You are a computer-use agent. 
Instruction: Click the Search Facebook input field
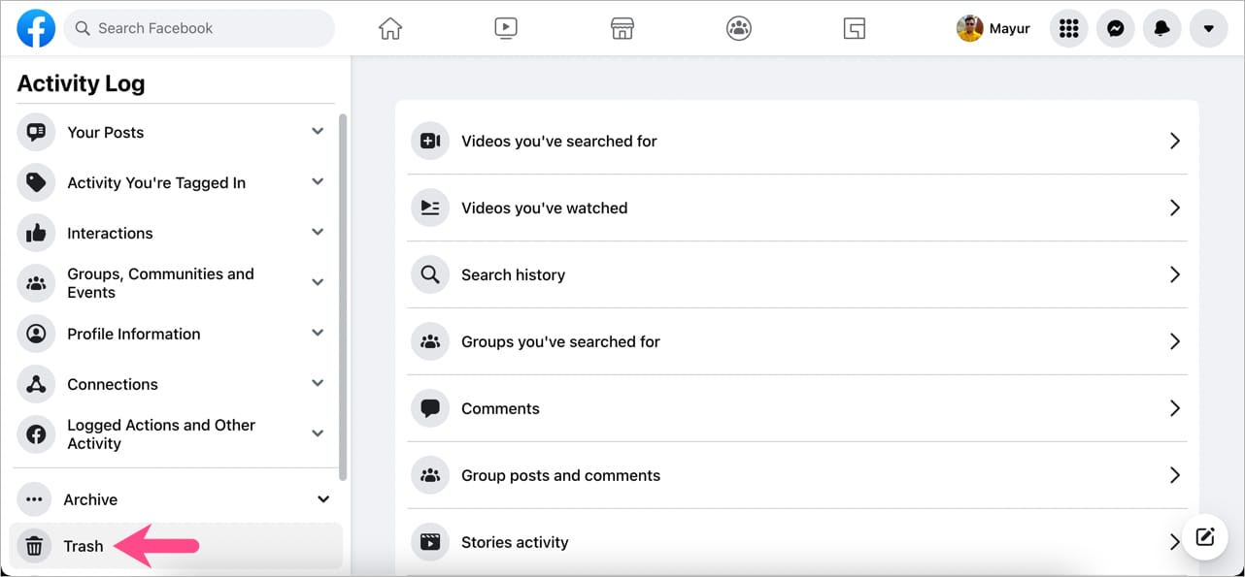coord(199,28)
